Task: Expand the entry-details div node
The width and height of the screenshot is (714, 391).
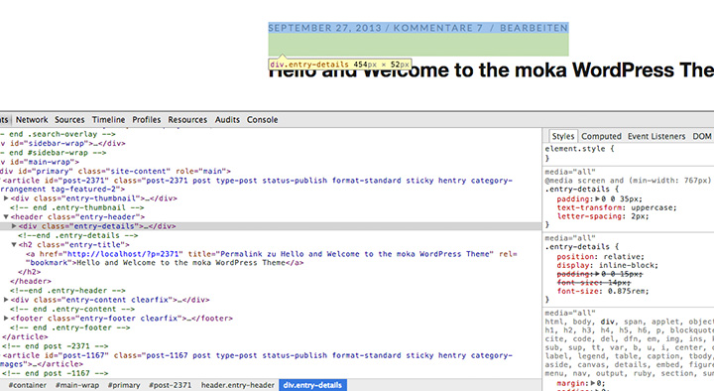Action: point(14,226)
